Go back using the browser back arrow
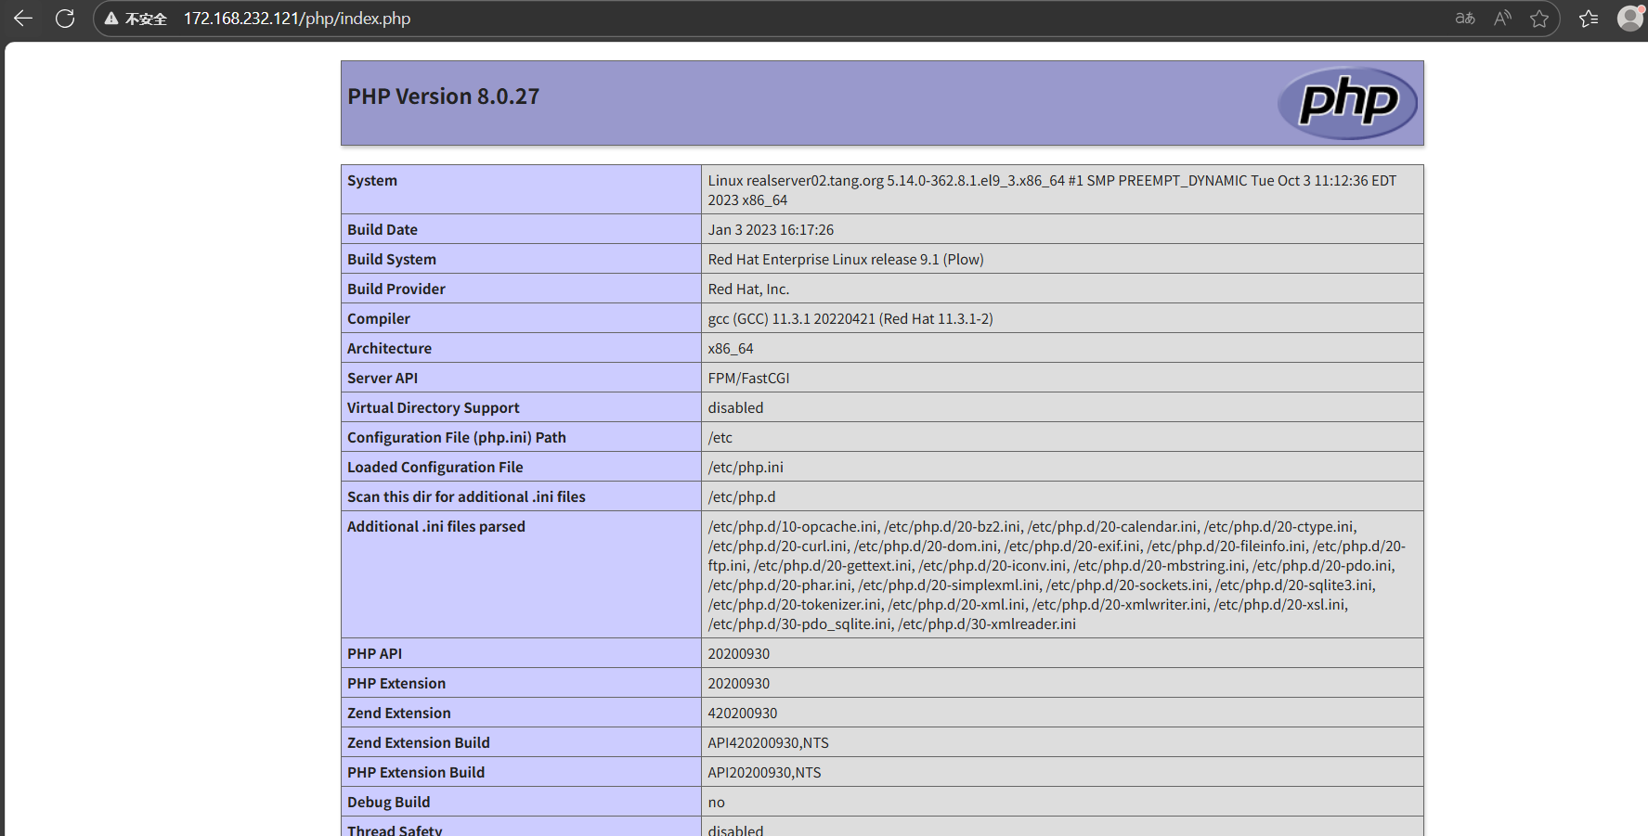The width and height of the screenshot is (1648, 836). 23,19
